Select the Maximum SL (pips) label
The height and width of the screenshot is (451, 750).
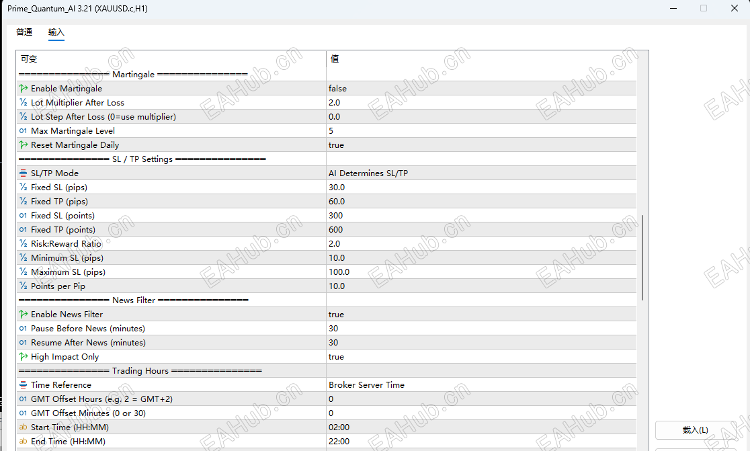68,272
